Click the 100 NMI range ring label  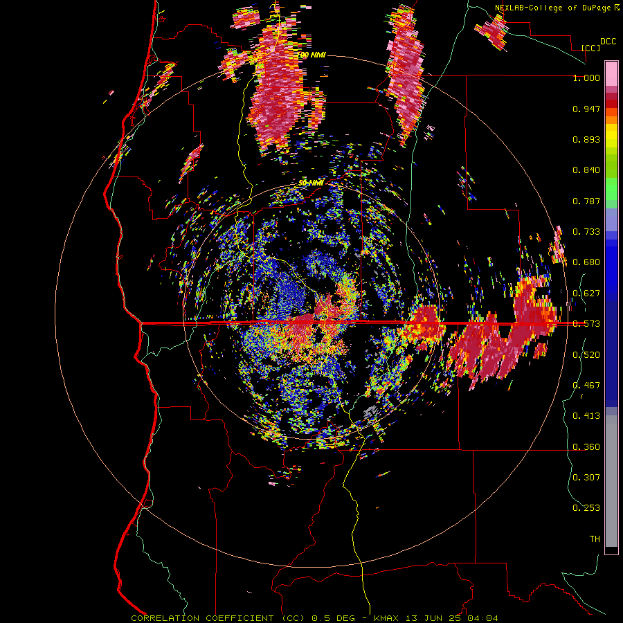point(311,55)
